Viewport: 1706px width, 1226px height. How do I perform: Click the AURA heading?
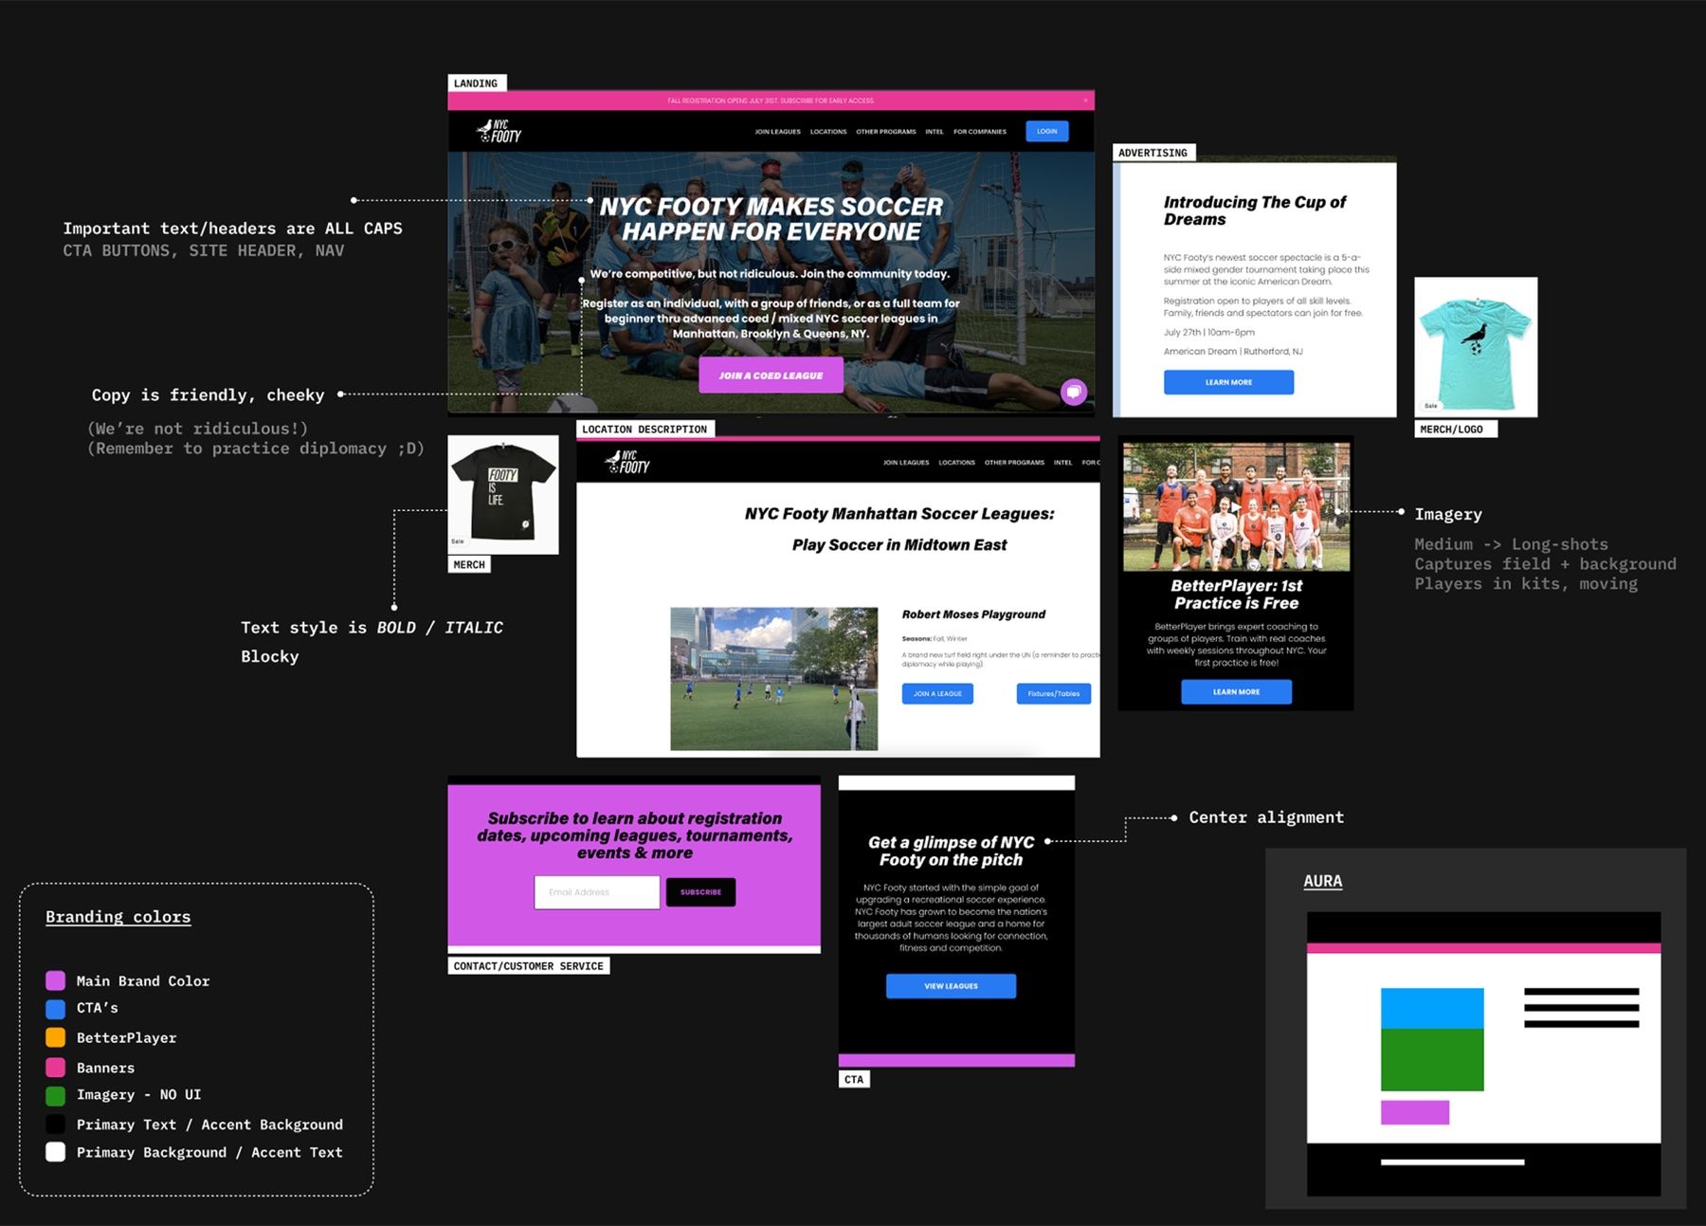tap(1323, 881)
